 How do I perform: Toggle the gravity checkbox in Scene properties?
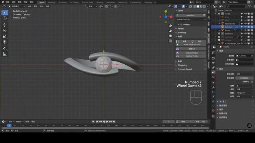pos(220,102)
